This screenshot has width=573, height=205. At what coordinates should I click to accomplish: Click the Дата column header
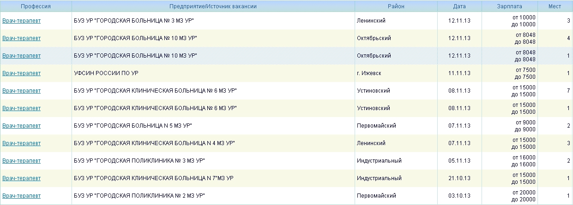[459, 6]
